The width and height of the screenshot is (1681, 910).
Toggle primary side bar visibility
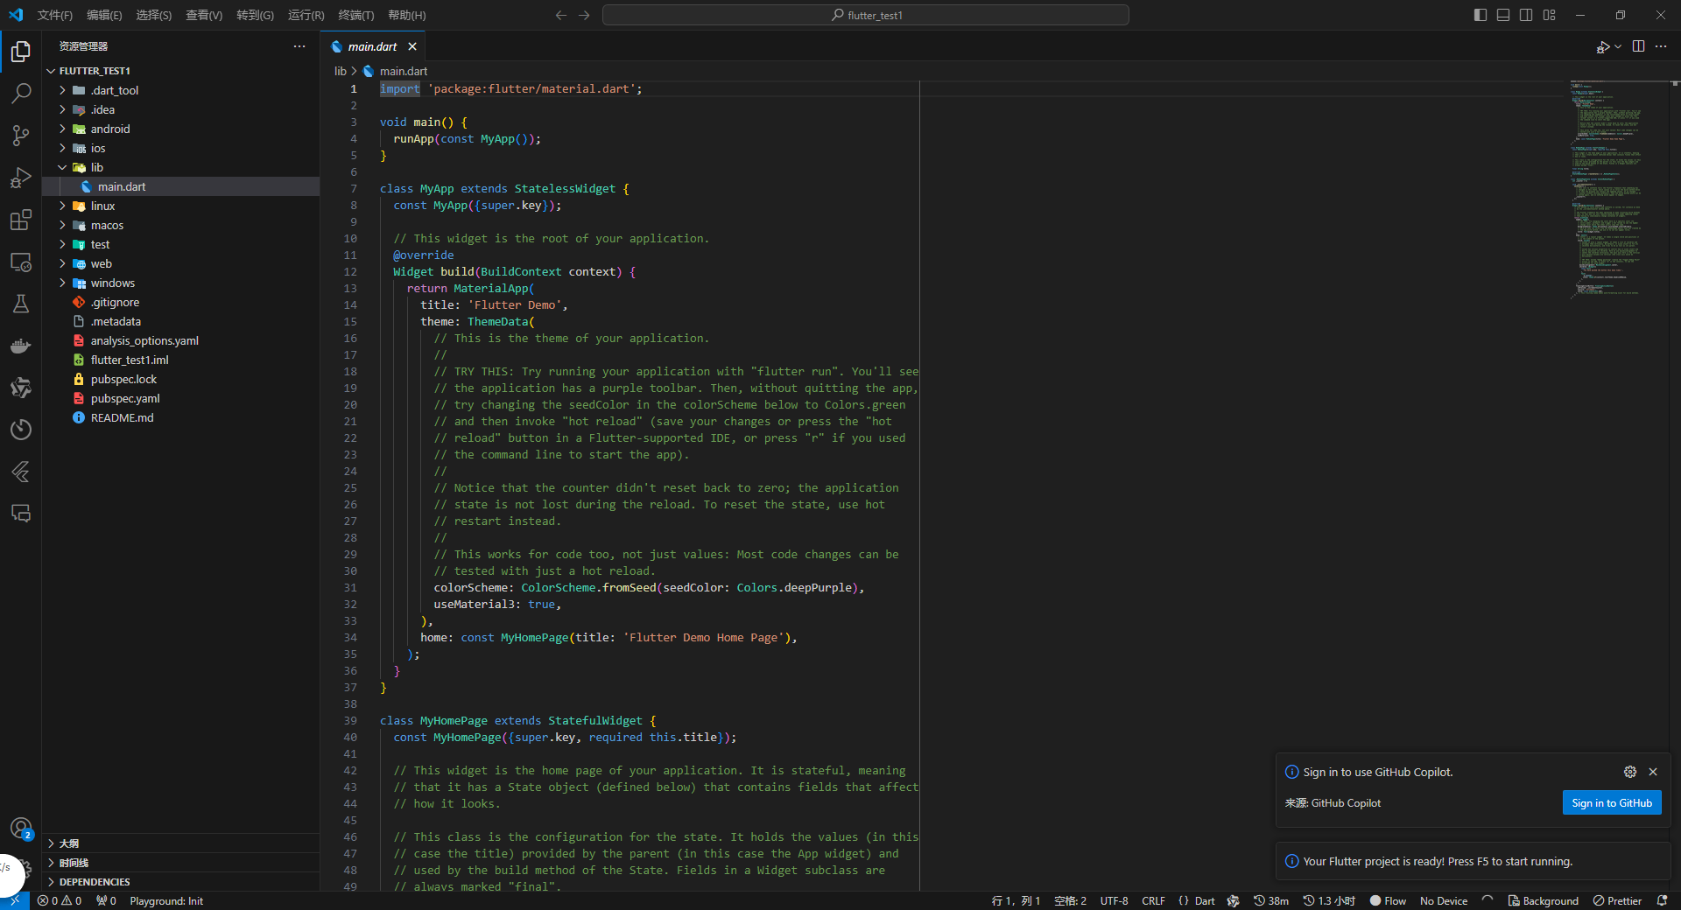(x=1481, y=15)
